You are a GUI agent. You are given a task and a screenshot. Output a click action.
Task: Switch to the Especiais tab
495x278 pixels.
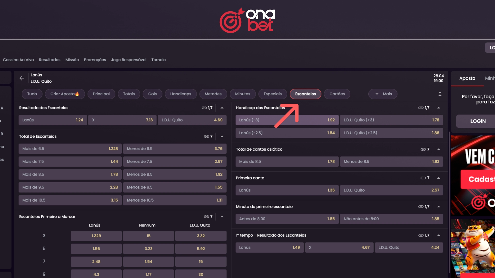273,94
